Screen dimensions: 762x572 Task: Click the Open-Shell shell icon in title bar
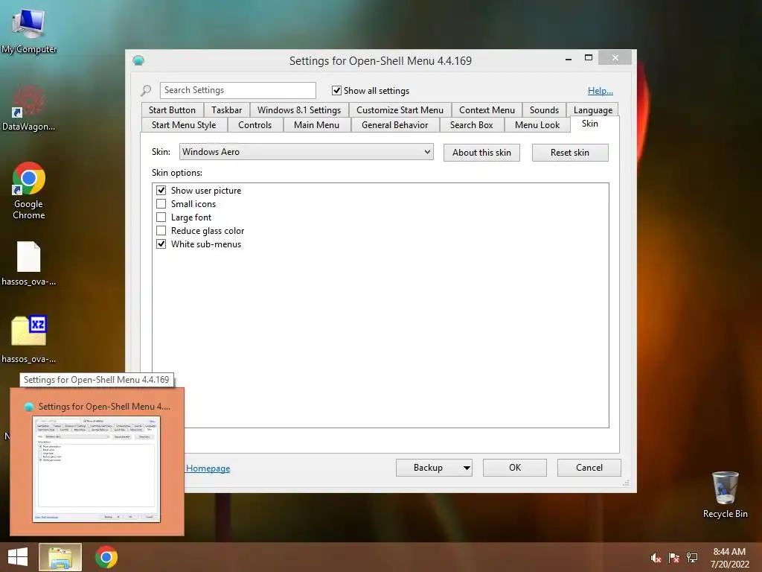coord(138,60)
